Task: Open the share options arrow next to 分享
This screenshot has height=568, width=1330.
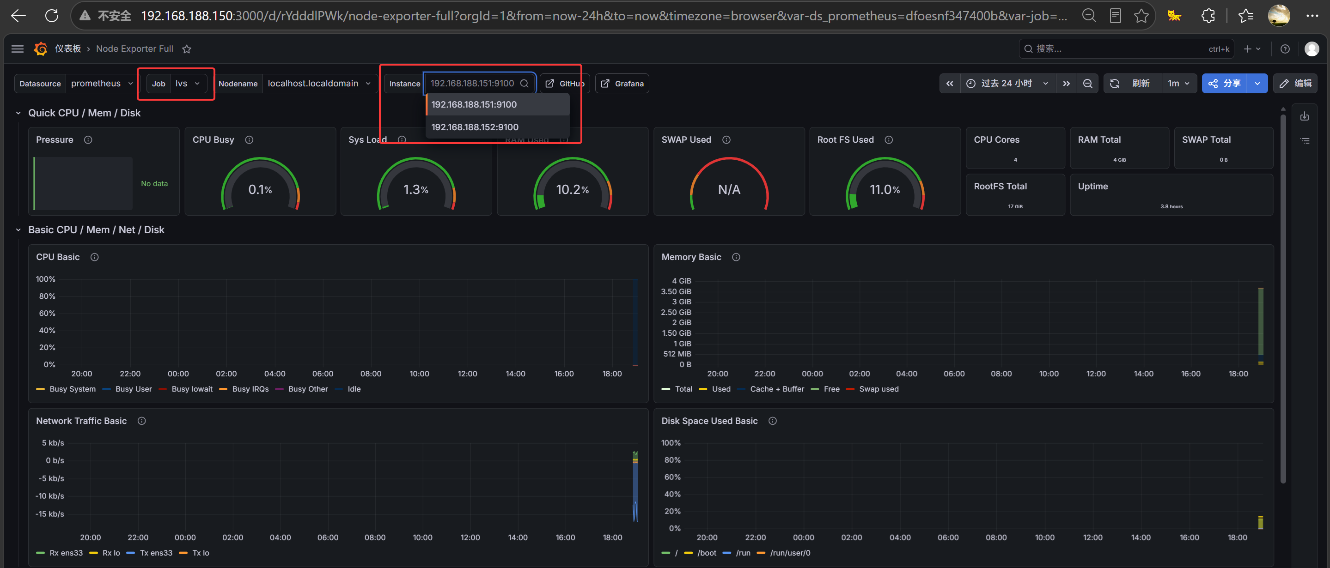Action: [x=1257, y=84]
